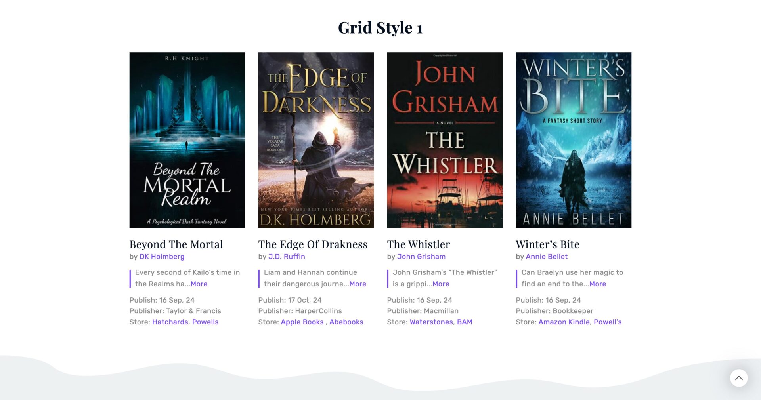761x400 pixels.
Task: Expand More on Kailo's description
Action: (199, 284)
